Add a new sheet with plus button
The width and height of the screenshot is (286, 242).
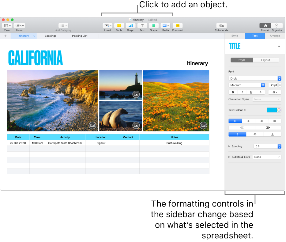(x=5, y=36)
